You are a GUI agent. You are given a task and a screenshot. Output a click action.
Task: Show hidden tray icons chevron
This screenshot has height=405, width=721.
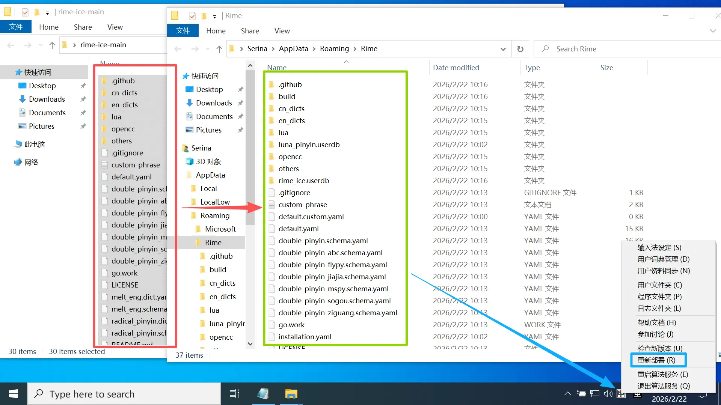(x=567, y=394)
